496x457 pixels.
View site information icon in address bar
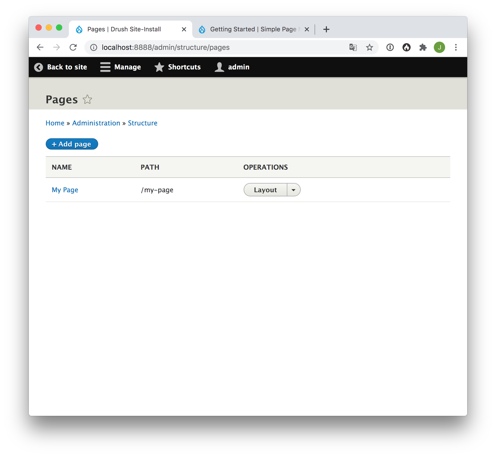(94, 47)
